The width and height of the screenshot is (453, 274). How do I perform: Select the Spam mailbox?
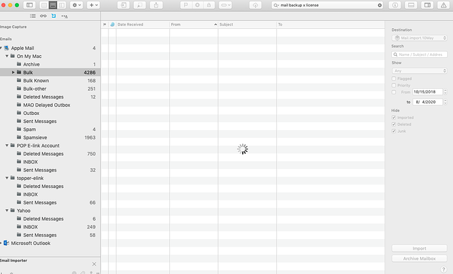51,129
